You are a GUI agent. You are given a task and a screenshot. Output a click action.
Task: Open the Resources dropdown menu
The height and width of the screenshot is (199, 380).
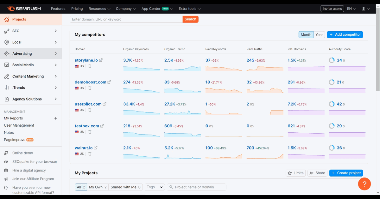(x=99, y=9)
